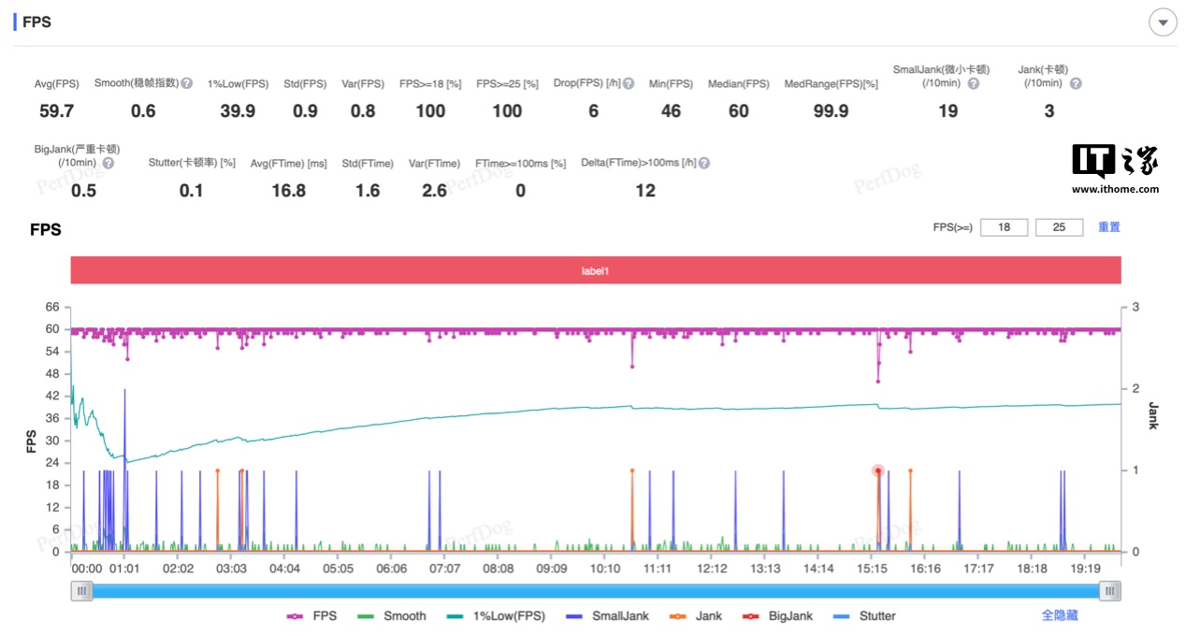This screenshot has height=636, width=1186.
Task: Select the red label1 bar
Action: click(x=596, y=271)
